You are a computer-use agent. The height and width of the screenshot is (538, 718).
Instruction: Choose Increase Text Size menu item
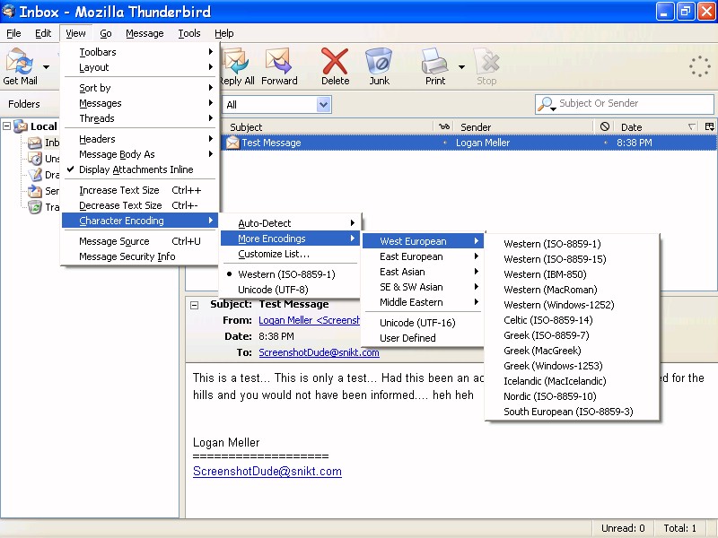(x=141, y=190)
